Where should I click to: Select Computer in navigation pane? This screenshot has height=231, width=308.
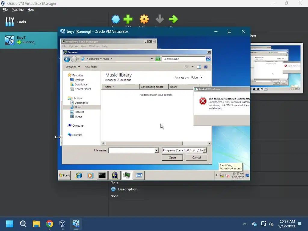tap(75, 125)
